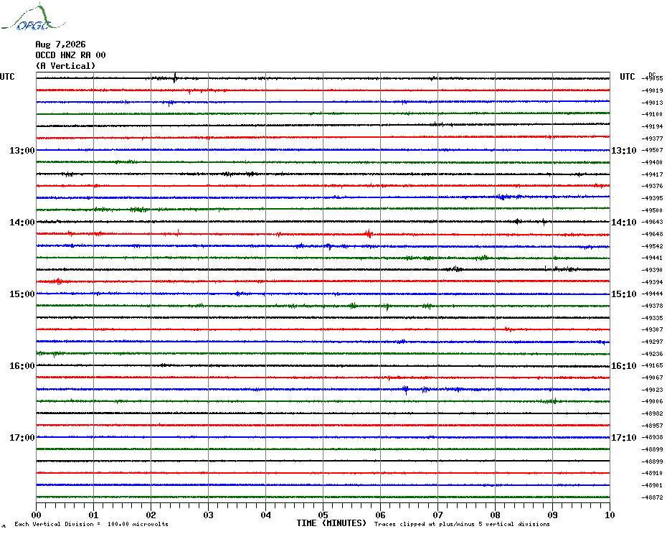Click the '00' minute axis label
667x534 pixels.
pyautogui.click(x=36, y=515)
